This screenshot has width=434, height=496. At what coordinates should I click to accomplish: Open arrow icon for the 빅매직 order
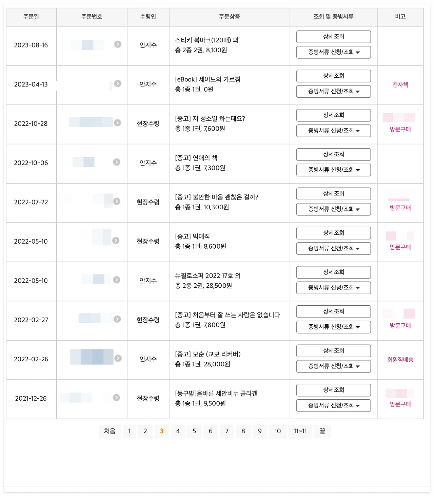point(116,241)
